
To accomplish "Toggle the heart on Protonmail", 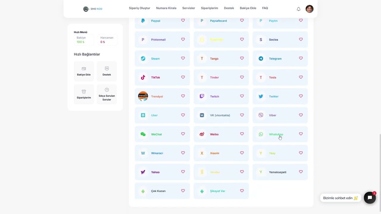I will (x=183, y=39).
